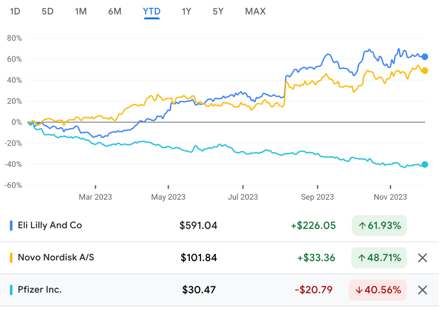This screenshot has height=309, width=441.
Task: Click the Novo Nordisk yellow endpoint dot
Action: (425, 71)
